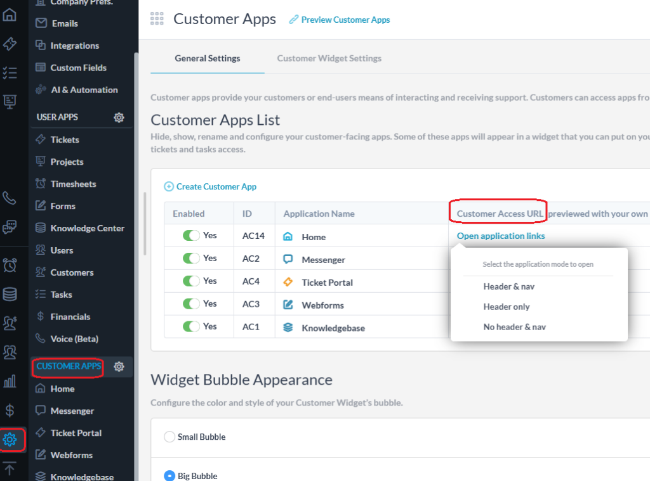Toggle off the Home app enabled switch
The width and height of the screenshot is (650, 481).
point(191,236)
